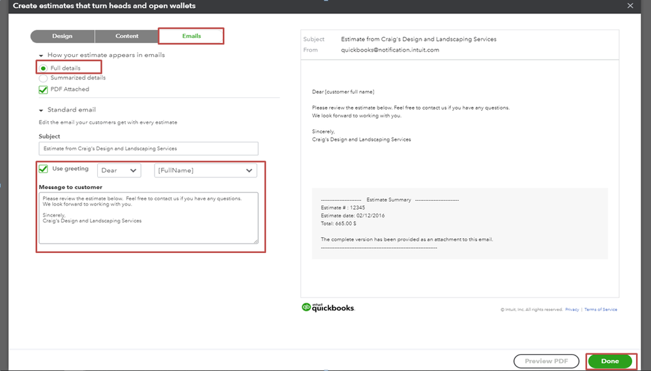Image resolution: width=651 pixels, height=371 pixels.
Task: Click the Preview PDF button
Action: 546,361
